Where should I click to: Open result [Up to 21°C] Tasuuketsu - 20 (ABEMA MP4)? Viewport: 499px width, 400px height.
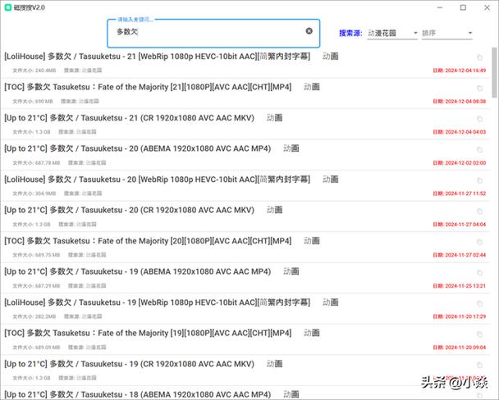coord(138,148)
